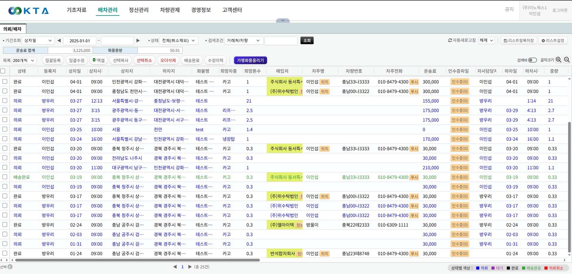Check the select-all checkbox in table header

click(x=3, y=71)
